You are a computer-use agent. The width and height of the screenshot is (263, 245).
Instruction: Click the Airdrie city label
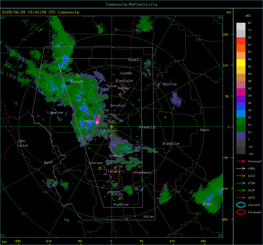pyautogui.click(x=115, y=156)
